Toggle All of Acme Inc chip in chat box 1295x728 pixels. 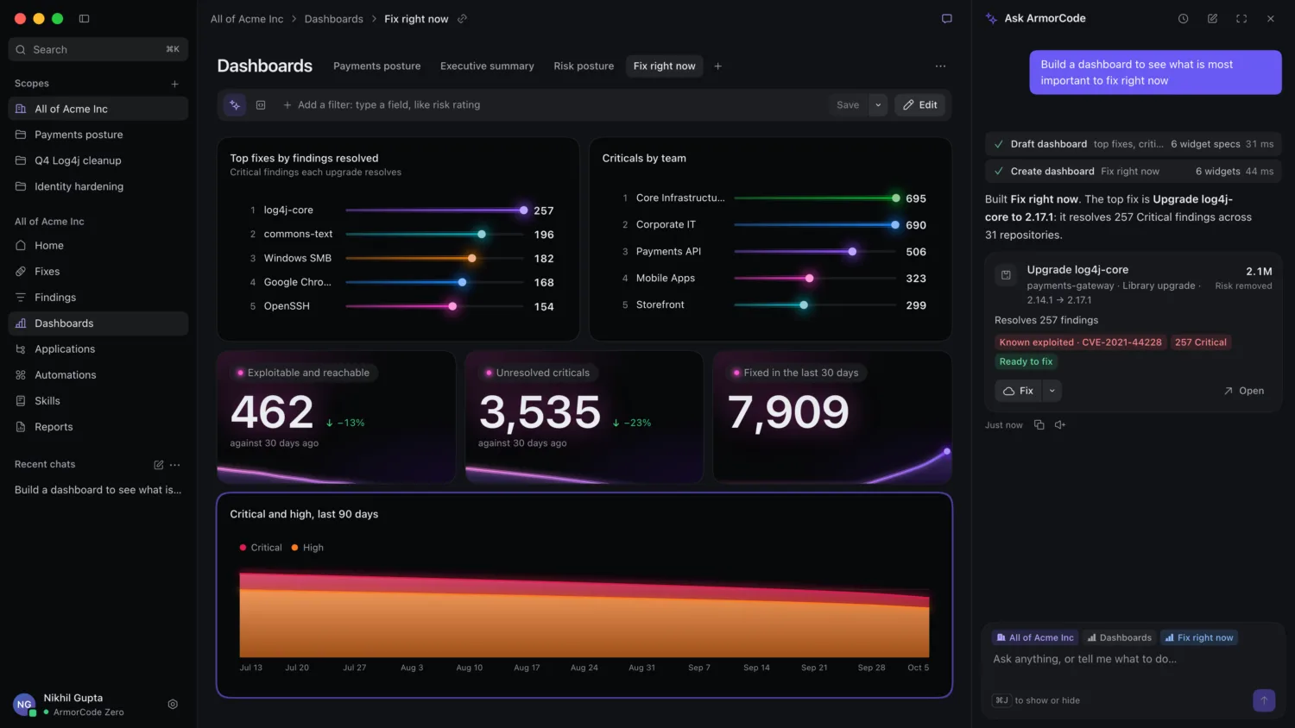[x=1035, y=637]
